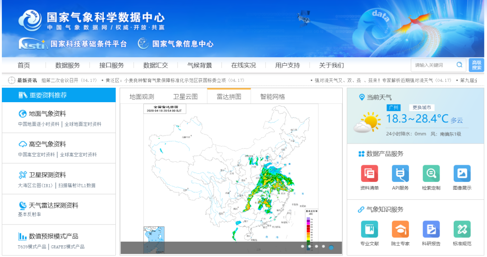The height and width of the screenshot is (257, 487).
Task: Open the 用户支持 menu
Action: coord(287,65)
